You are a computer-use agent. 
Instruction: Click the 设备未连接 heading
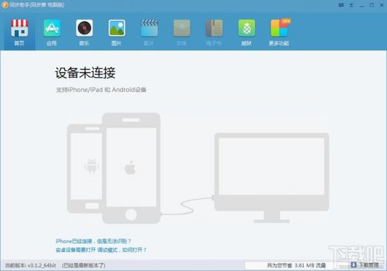(x=85, y=72)
